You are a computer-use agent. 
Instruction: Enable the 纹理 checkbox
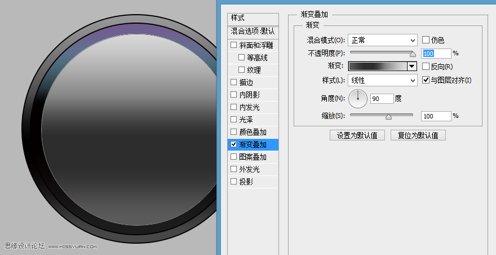pyautogui.click(x=241, y=70)
